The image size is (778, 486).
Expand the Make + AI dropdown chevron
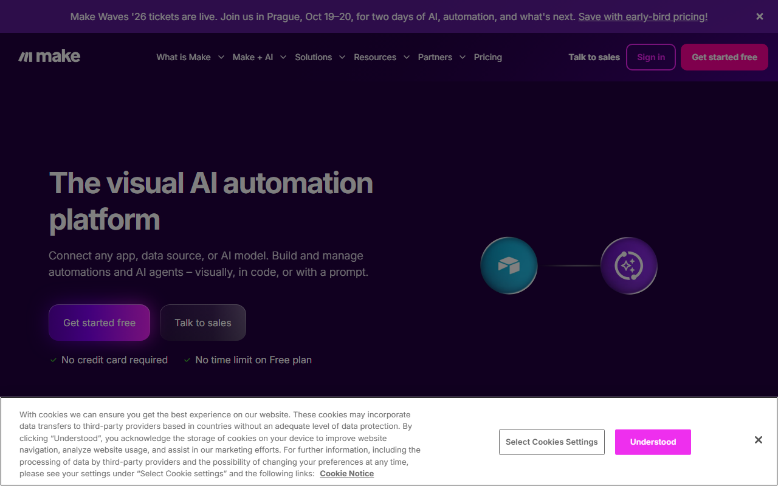pyautogui.click(x=283, y=57)
